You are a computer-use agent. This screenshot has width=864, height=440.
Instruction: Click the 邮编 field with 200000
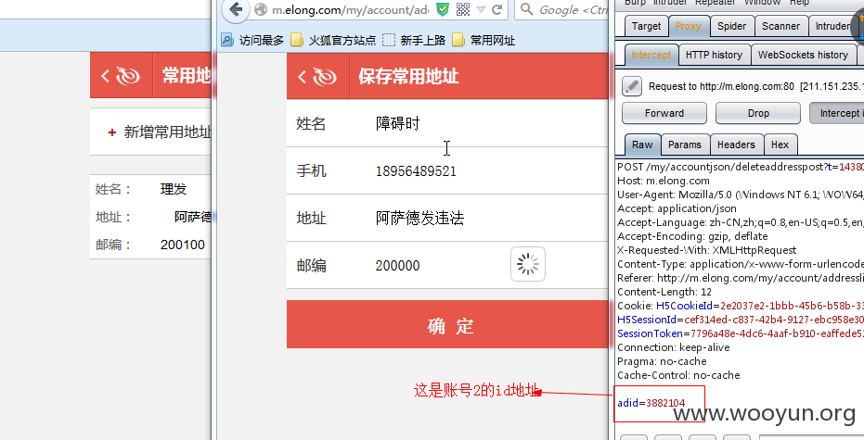tap(447, 266)
